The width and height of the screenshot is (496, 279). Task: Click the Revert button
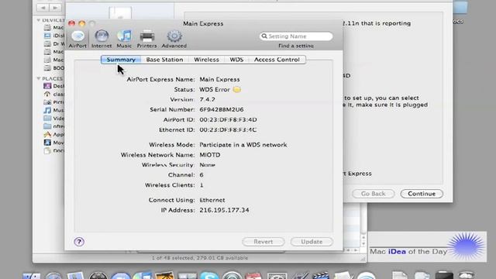[x=263, y=242]
